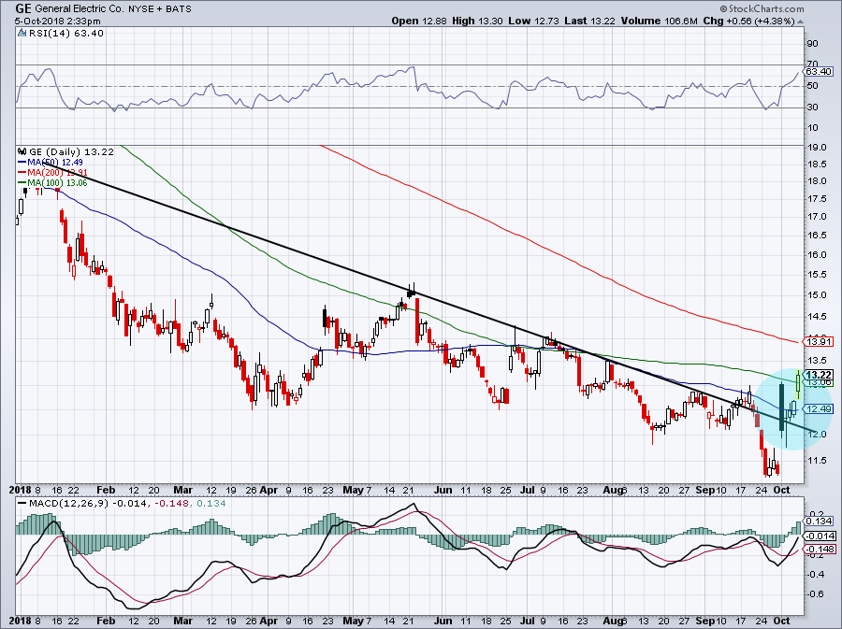Click the -0.148 signal line axis tag
The image size is (842, 629).
821,550
